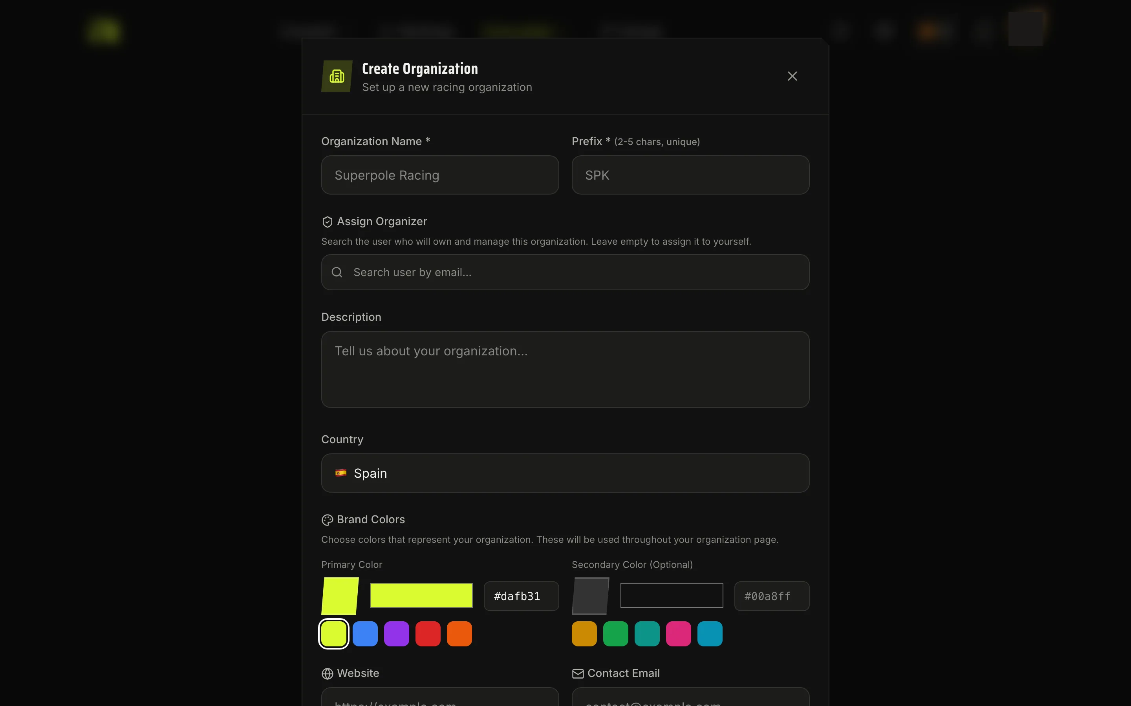Click the Assign Organizer shield icon
The height and width of the screenshot is (706, 1131).
click(x=327, y=222)
